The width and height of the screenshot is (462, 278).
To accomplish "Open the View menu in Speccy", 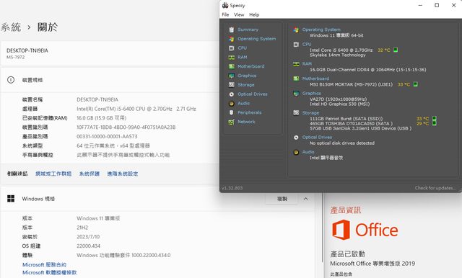I will pos(239,14).
